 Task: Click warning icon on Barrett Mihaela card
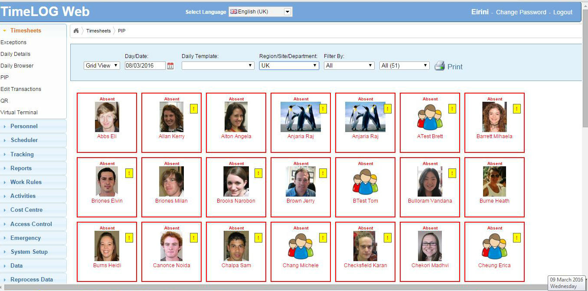click(x=517, y=109)
